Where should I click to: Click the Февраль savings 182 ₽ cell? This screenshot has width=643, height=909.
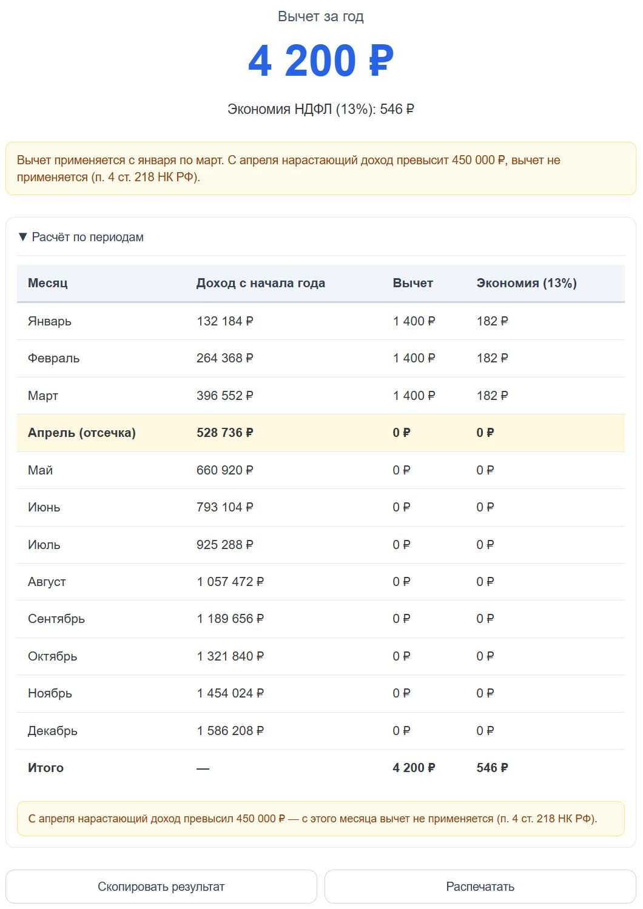coord(493,358)
